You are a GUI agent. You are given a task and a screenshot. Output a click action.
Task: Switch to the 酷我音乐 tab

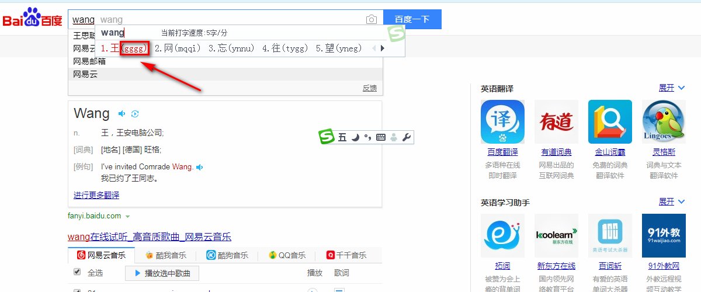tap(166, 255)
